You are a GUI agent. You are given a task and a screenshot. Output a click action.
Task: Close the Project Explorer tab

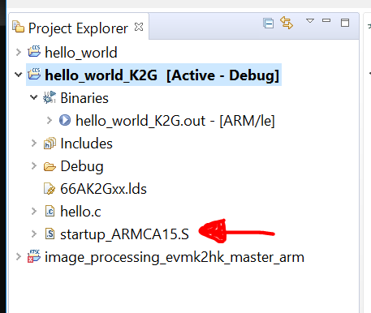point(139,27)
